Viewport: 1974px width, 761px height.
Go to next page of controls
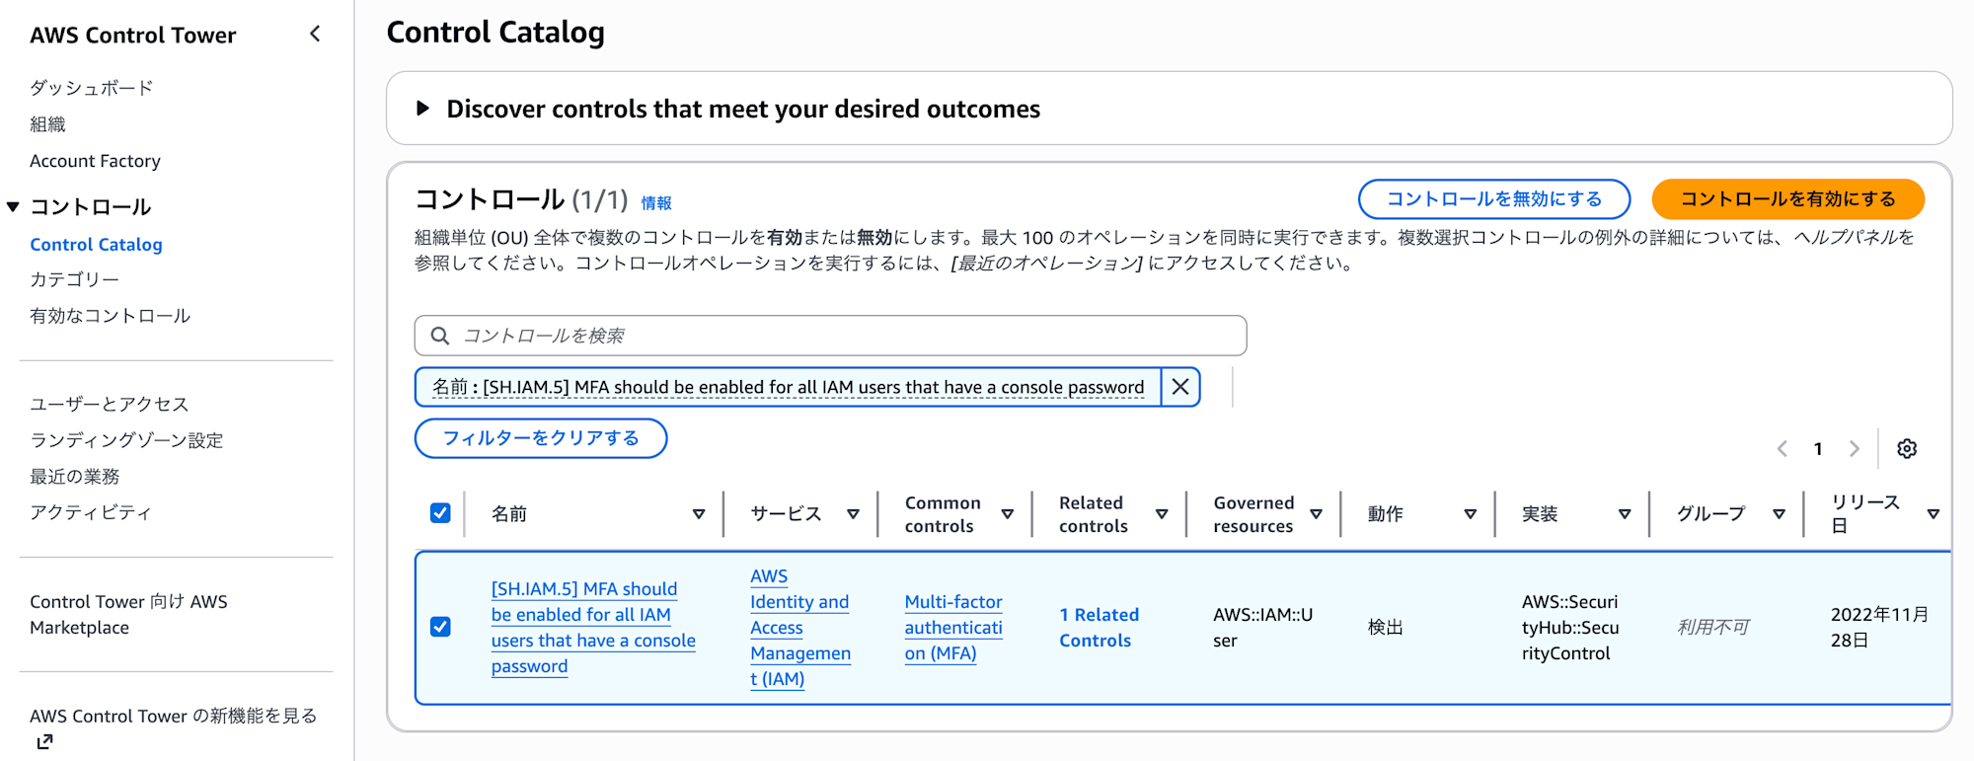(x=1855, y=449)
